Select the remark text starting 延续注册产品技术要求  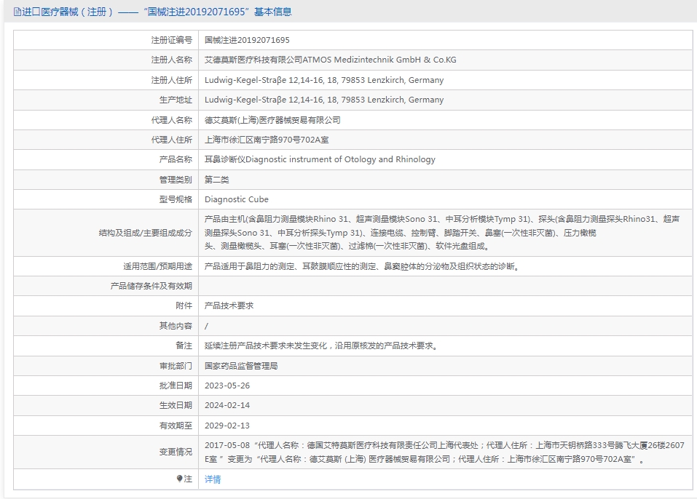coord(322,346)
